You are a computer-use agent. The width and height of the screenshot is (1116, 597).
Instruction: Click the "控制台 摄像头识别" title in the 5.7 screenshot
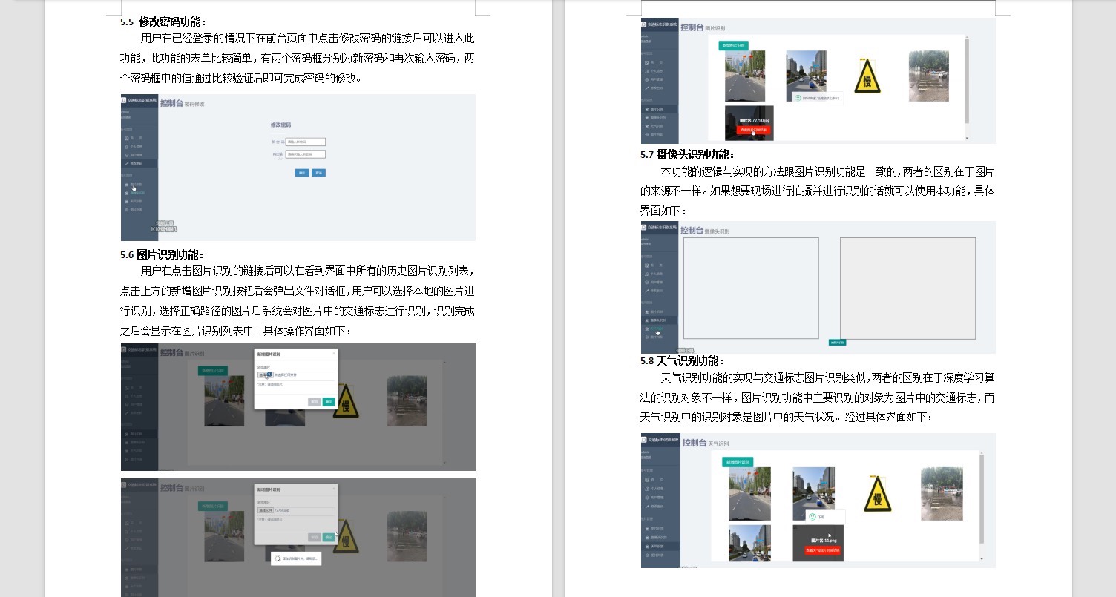705,231
